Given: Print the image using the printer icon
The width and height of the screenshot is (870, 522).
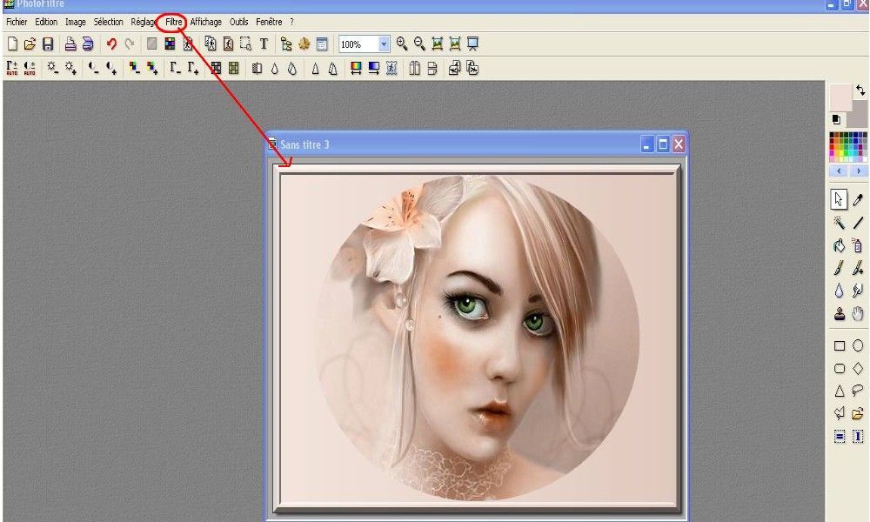Looking at the screenshot, I should click(70, 43).
